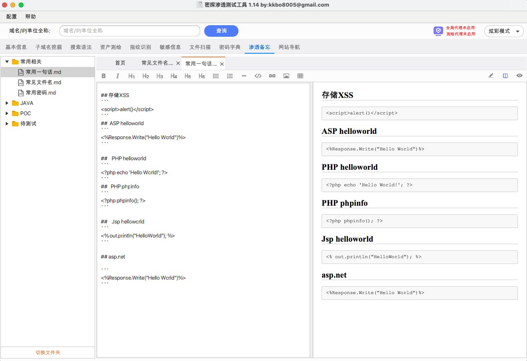527x361 pixels.
Task: Insert horizontal rule line
Action: click(x=244, y=76)
